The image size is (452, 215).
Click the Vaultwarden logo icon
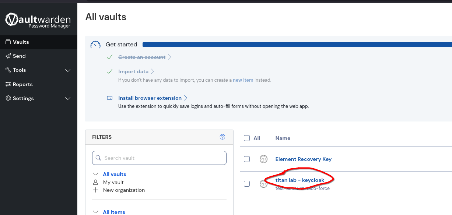click(12, 20)
